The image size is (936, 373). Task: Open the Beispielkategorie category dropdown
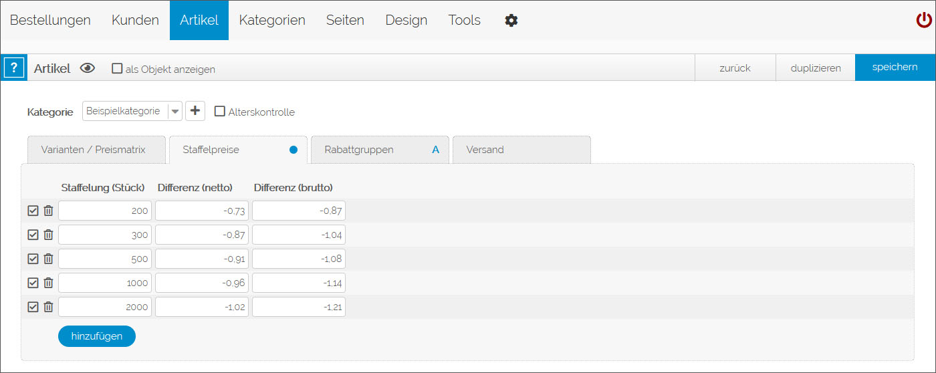[132, 111]
